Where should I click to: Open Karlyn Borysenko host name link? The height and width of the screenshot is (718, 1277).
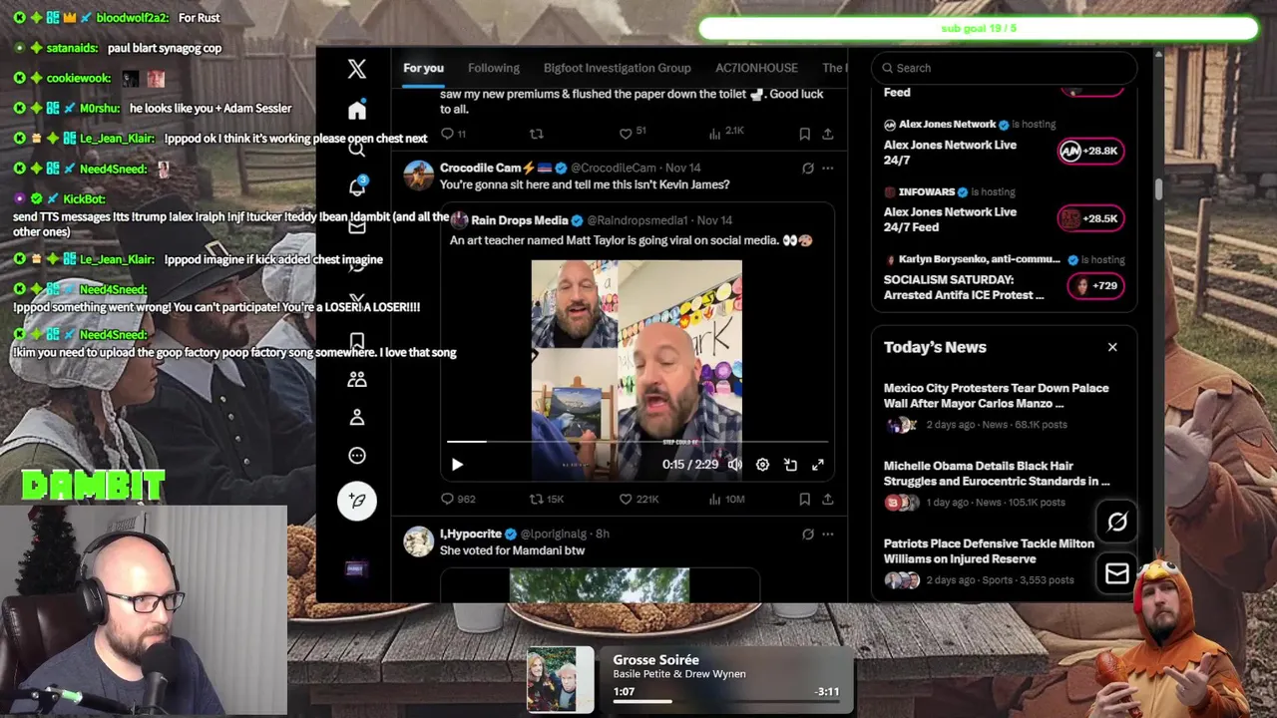[x=980, y=259]
